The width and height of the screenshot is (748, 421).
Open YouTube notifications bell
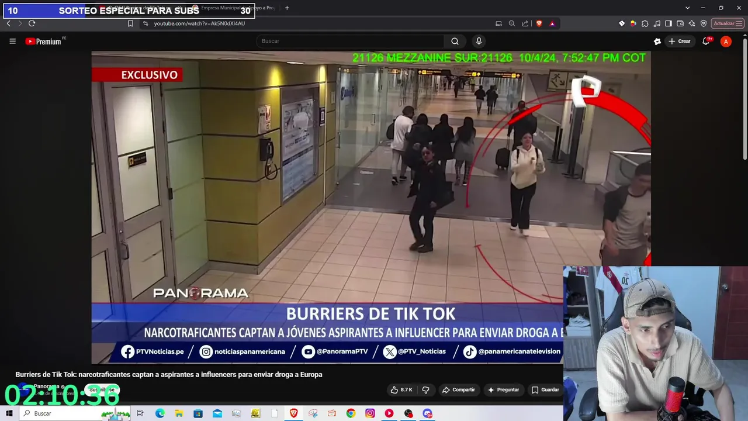(707, 41)
